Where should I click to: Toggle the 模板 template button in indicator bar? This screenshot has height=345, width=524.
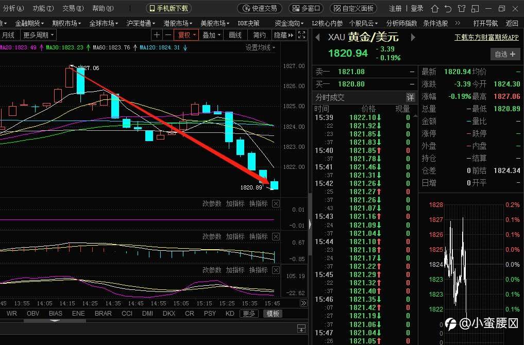[273, 314]
